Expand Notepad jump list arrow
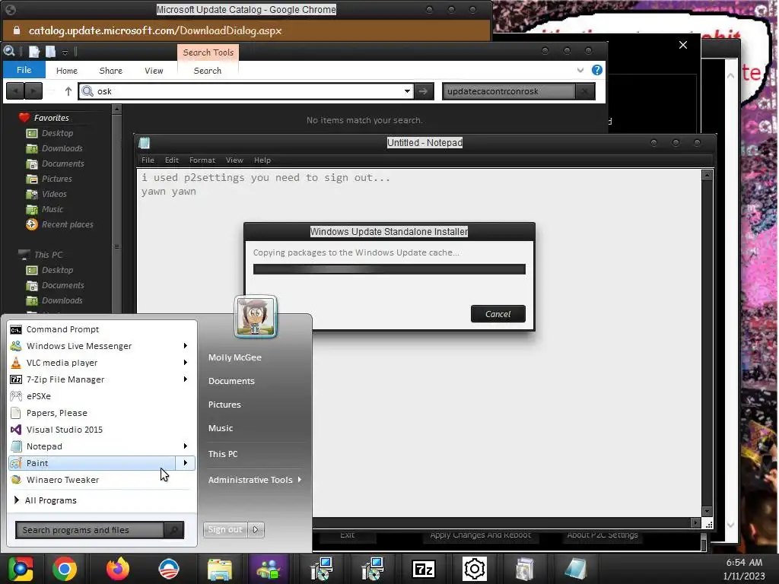Screen dimensions: 779x584 click(186, 446)
